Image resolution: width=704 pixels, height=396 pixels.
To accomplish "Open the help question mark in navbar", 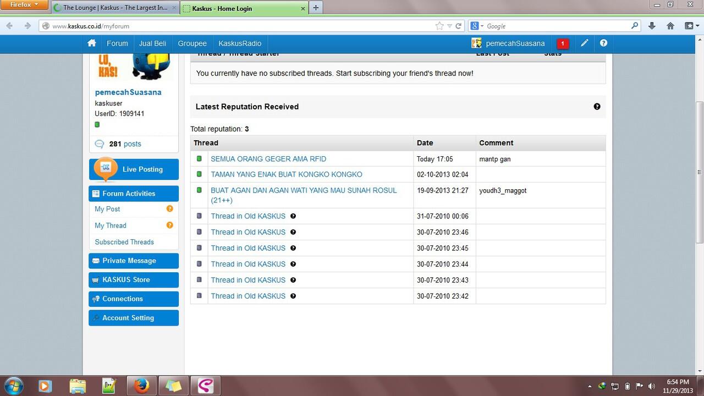I will pos(603,43).
